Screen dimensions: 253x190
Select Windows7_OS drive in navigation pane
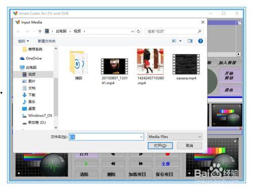(37, 116)
